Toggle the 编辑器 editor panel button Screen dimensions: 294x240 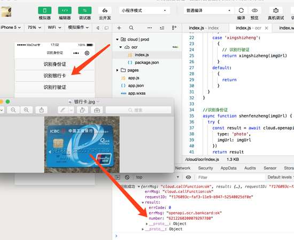[65, 11]
